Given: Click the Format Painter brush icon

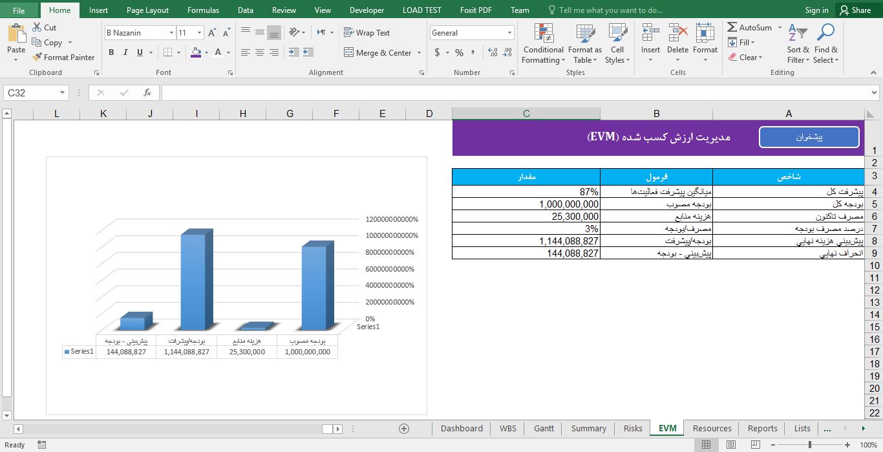Looking at the screenshot, I should tap(37, 58).
